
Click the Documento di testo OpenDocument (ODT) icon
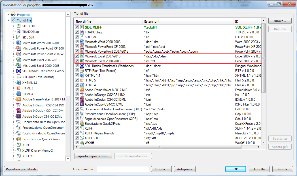pyautogui.click(x=82, y=109)
